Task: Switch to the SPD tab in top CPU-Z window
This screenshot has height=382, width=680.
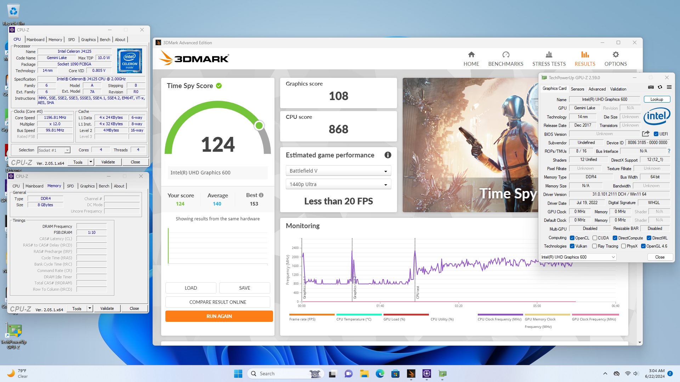Action: (72, 40)
